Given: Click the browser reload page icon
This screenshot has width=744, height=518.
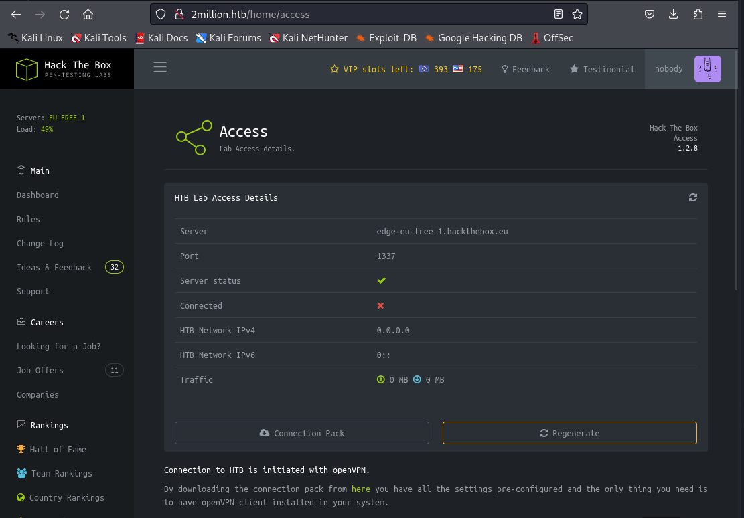Looking at the screenshot, I should click(x=64, y=14).
